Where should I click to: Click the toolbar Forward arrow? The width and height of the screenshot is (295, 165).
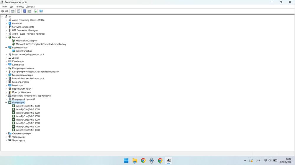(7, 11)
